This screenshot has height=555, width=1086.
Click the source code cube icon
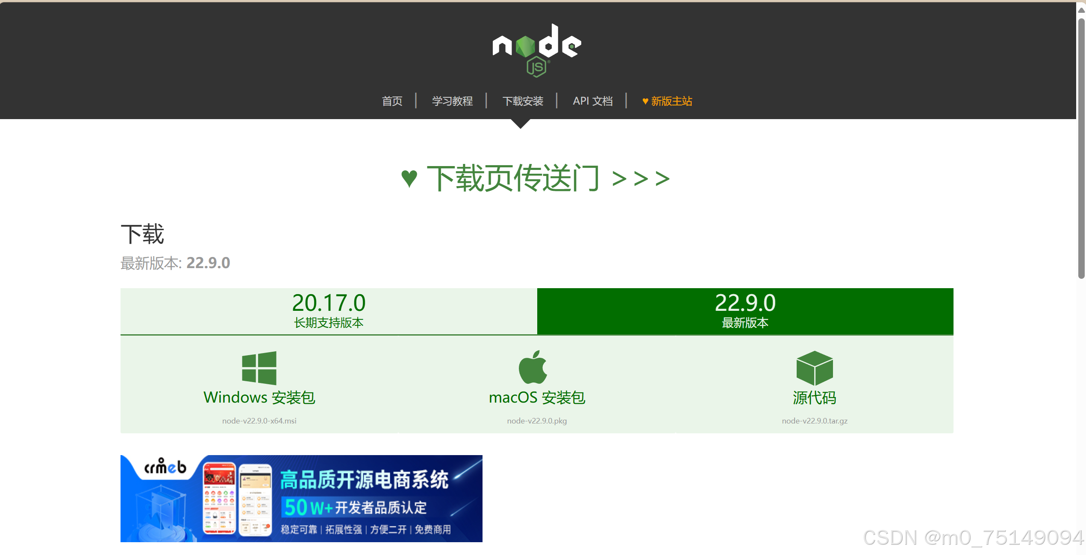(x=814, y=368)
